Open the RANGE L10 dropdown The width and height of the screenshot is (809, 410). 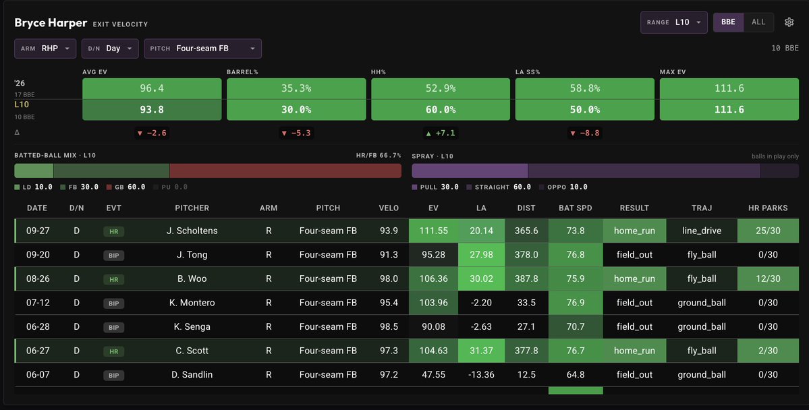(x=674, y=22)
